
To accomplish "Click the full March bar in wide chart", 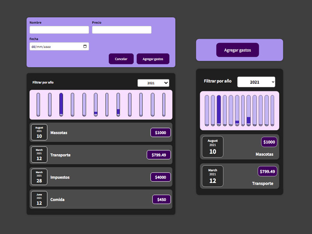I will (61, 105).
